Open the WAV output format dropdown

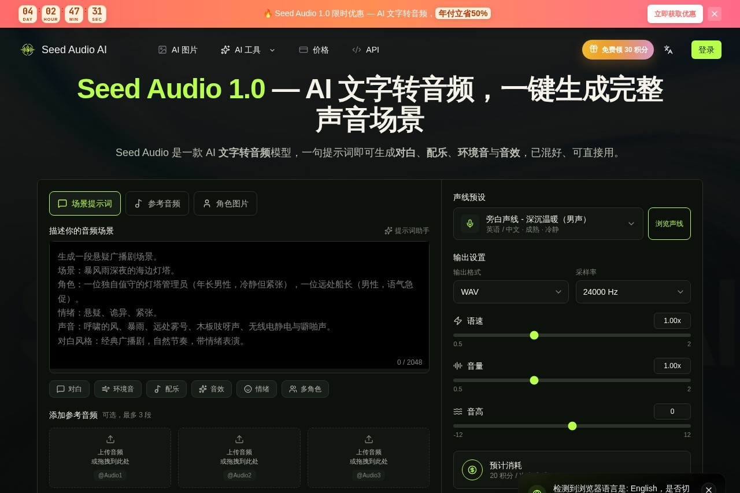[x=511, y=292]
